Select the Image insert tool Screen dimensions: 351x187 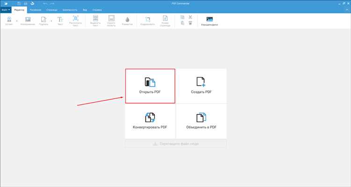(28, 21)
